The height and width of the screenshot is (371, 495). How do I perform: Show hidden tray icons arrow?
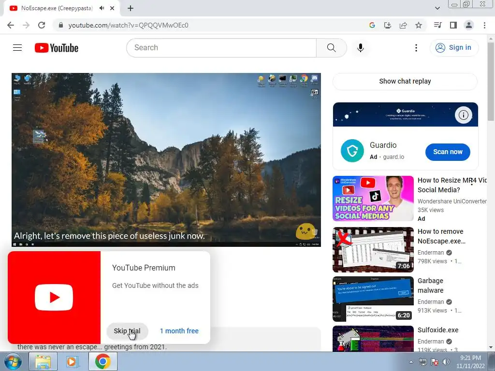pos(411,362)
